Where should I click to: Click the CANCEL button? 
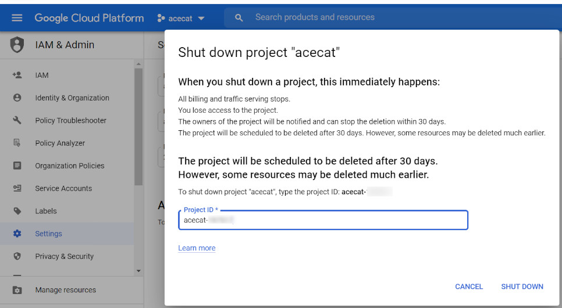pos(469,286)
